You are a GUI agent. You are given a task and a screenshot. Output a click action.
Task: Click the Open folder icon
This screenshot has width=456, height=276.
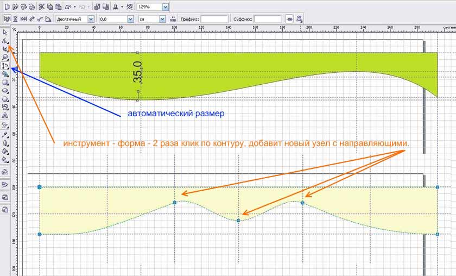[15, 7]
